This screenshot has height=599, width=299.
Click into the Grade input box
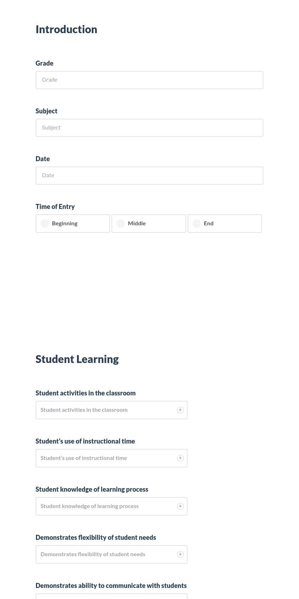[149, 80]
